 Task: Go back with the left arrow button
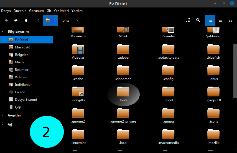click(6, 20)
